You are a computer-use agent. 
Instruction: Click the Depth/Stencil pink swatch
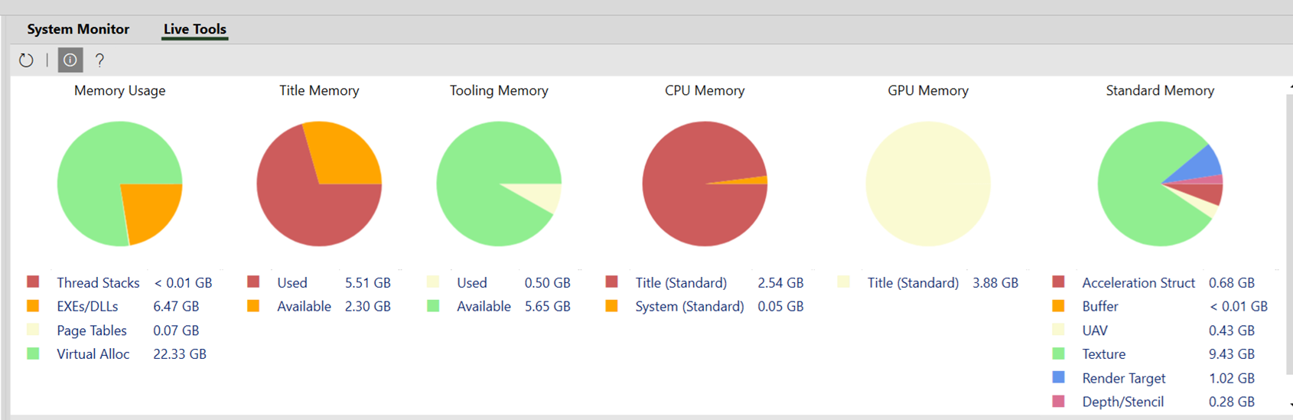click(1058, 401)
